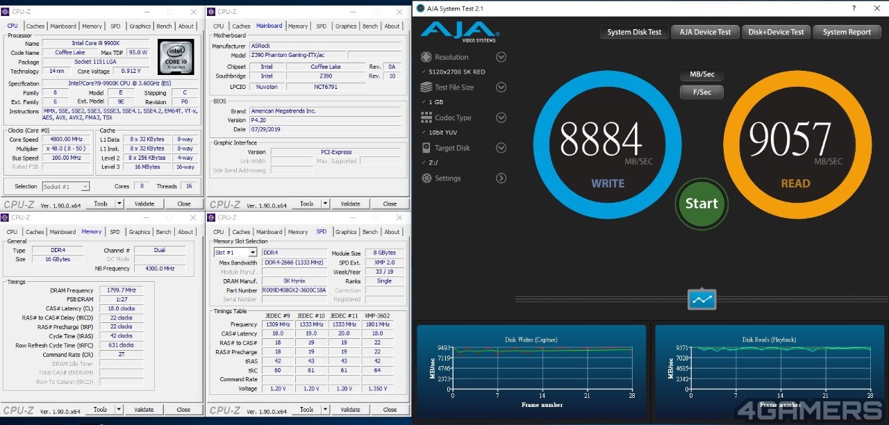The image size is (889, 425).
Task: Open the Socket #1 selection dropdown
Action: click(x=66, y=186)
